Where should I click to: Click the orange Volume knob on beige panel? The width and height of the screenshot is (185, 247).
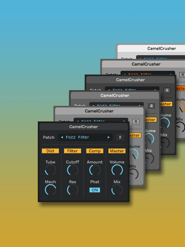tap(181, 107)
